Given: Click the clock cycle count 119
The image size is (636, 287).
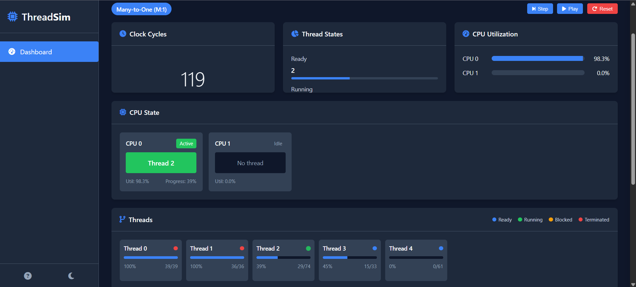Looking at the screenshot, I should pyautogui.click(x=193, y=79).
